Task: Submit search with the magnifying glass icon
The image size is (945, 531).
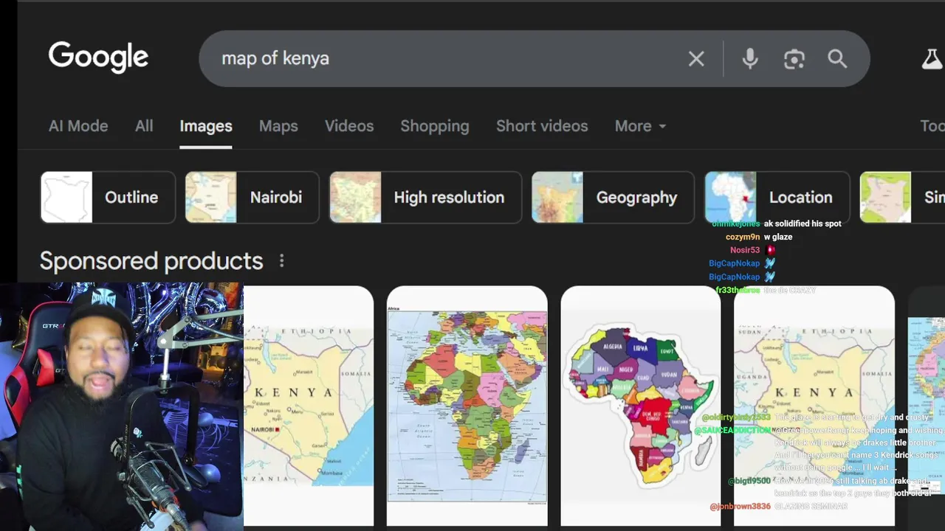Action: tap(837, 59)
